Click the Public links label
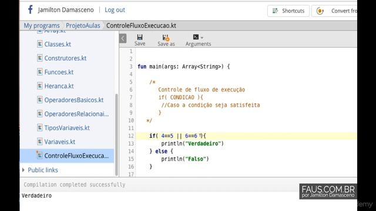Viewport: 376px width, 211px height. coord(43,170)
